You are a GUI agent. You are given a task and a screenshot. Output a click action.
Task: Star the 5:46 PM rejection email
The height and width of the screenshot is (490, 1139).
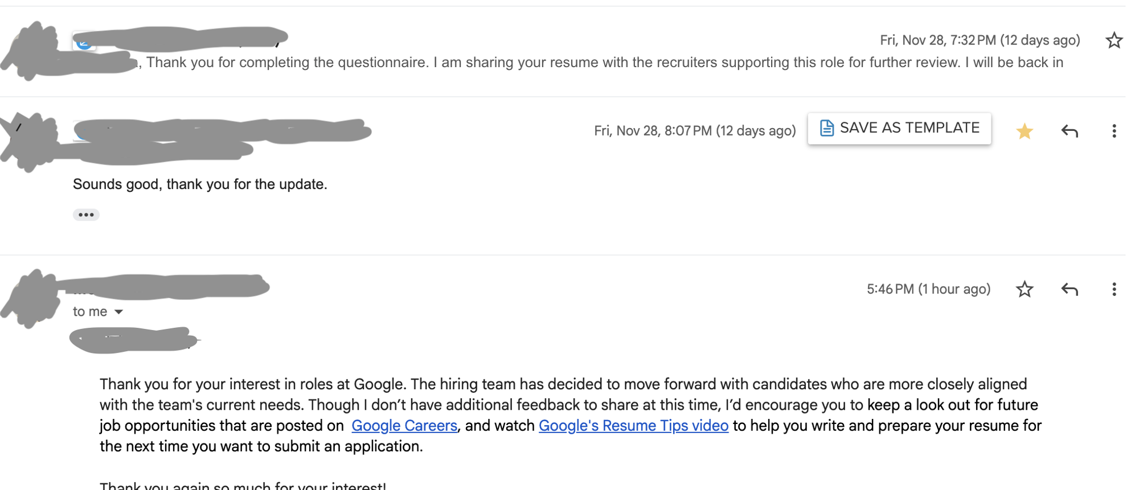click(1024, 290)
